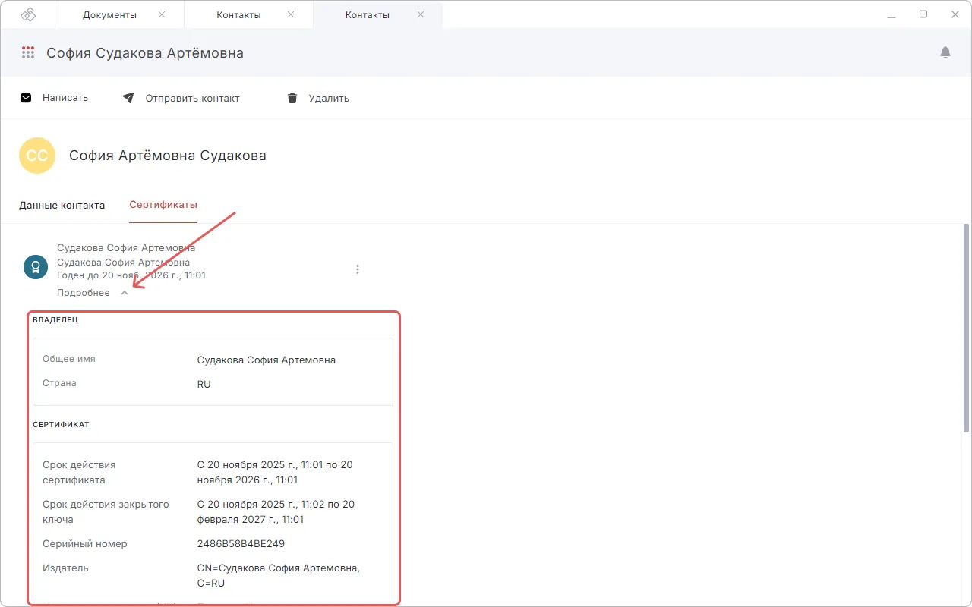Click the paper plane send contact icon
The image size is (972, 607).
(128, 98)
